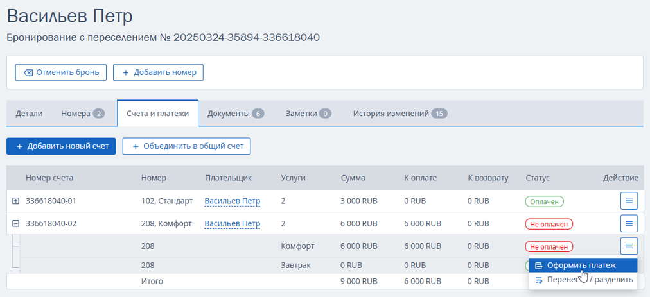650x297 pixels.
Task: Click the 102, Стандарт room cell
Action: click(x=167, y=201)
